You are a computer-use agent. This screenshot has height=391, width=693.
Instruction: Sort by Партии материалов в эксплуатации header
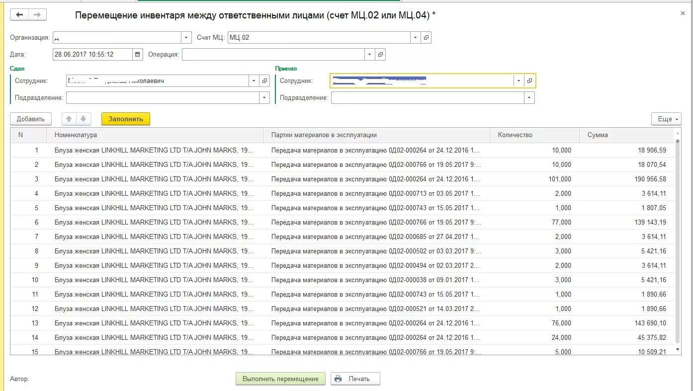pos(376,135)
